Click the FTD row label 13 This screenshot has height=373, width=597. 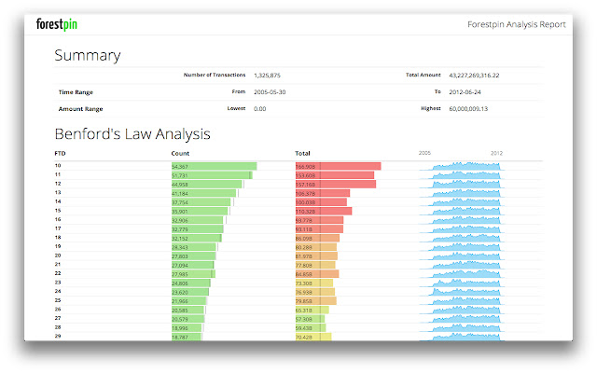(58, 192)
